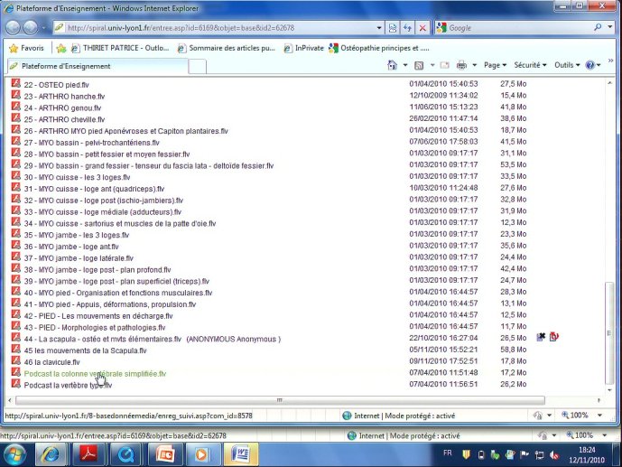Click date 22/10/2010 16:27:04

[443, 338]
